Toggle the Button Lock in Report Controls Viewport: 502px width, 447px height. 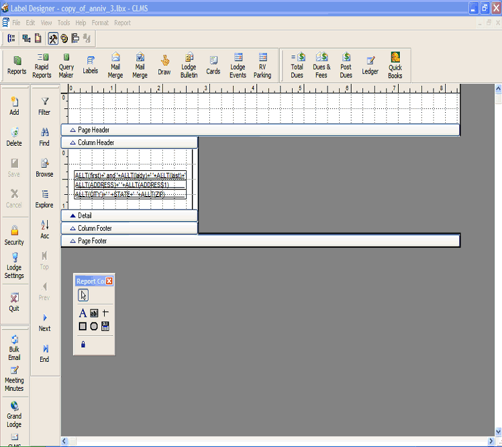[83, 344]
